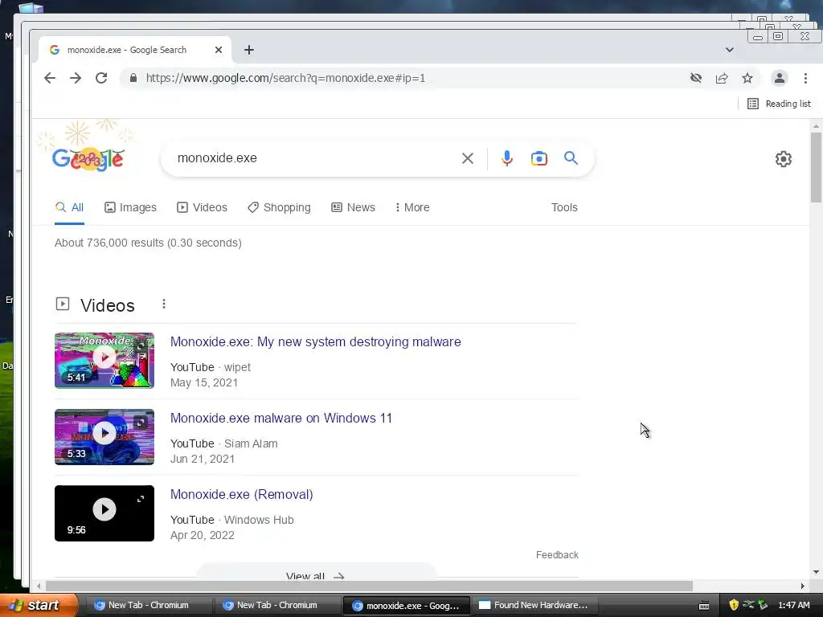Open 'Monoxide.exe (Removal)' video link

click(241, 494)
